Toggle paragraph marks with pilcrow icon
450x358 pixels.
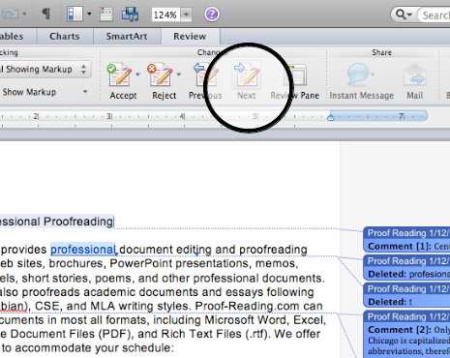[46, 14]
